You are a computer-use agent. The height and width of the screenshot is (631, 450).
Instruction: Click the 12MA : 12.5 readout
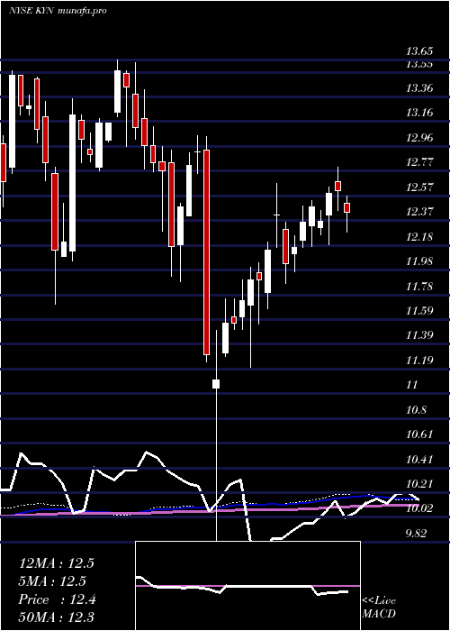point(57,563)
